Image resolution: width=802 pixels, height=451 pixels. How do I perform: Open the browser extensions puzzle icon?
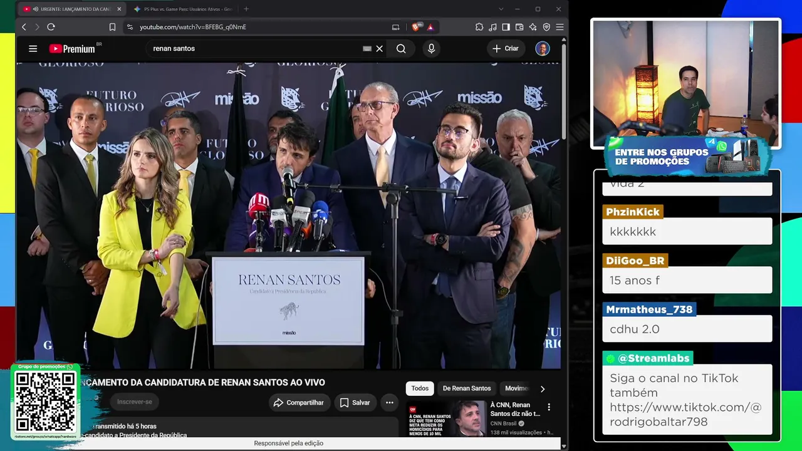coord(479,27)
